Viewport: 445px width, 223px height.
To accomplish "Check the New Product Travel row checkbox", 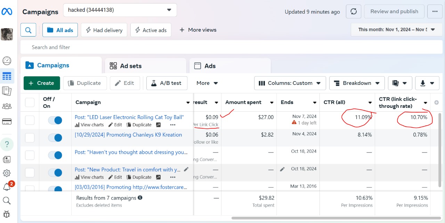I will 30,173.
